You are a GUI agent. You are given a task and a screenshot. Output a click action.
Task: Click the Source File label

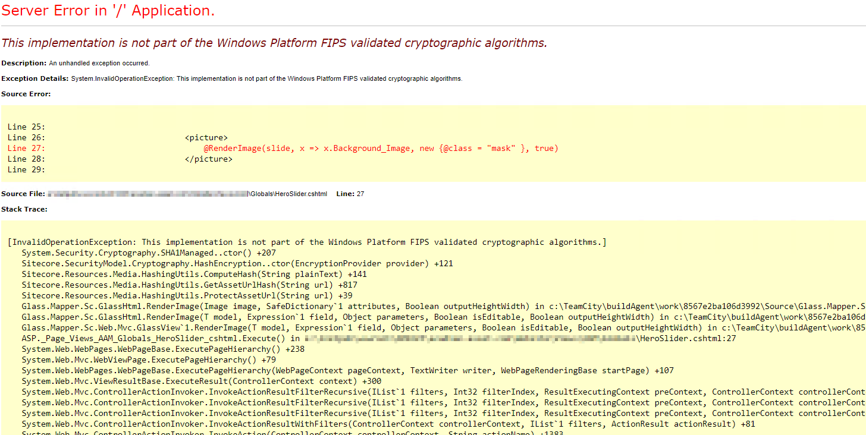tap(23, 194)
